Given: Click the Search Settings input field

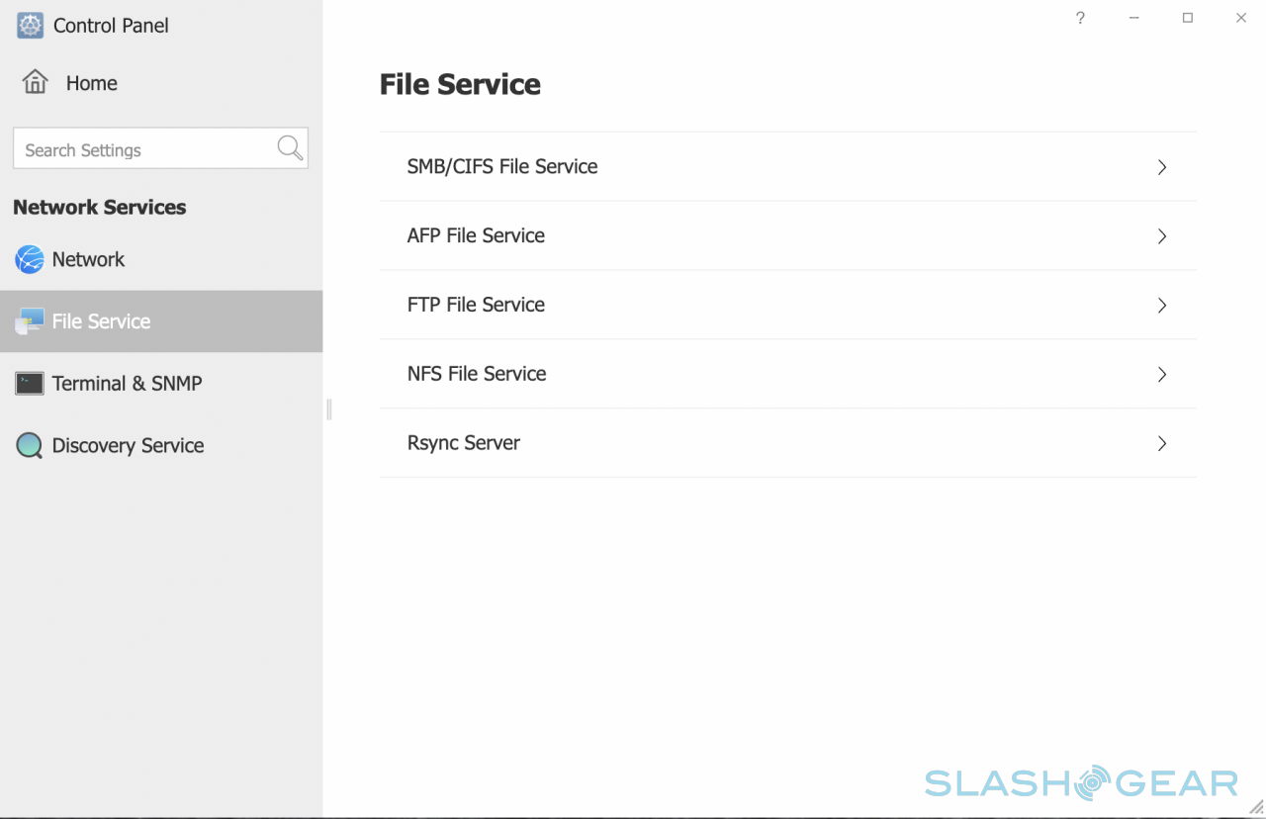Looking at the screenshot, I should (143, 149).
